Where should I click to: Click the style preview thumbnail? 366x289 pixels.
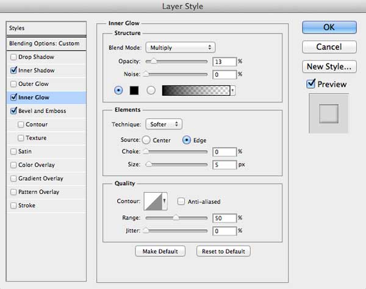(329, 113)
